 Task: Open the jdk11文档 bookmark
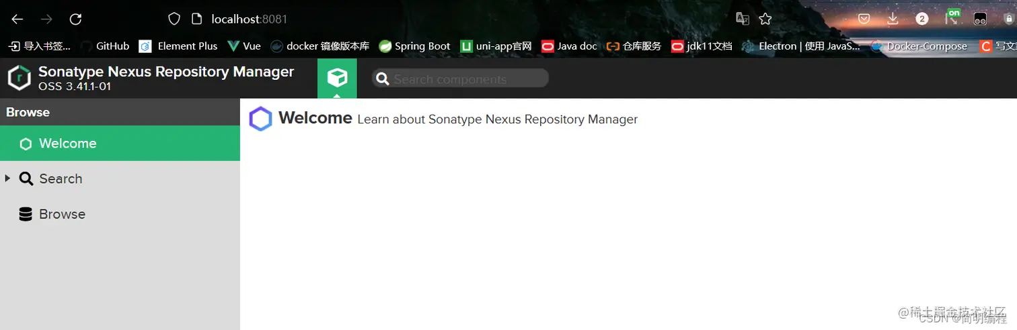tap(702, 46)
